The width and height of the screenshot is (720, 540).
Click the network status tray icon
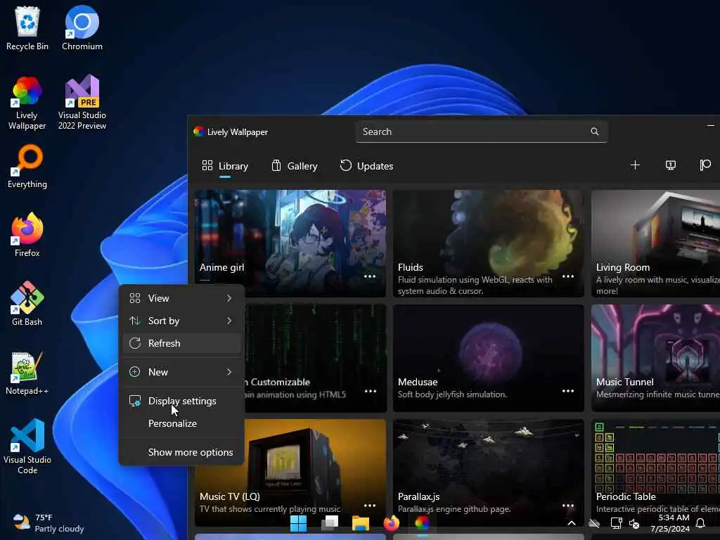point(616,523)
